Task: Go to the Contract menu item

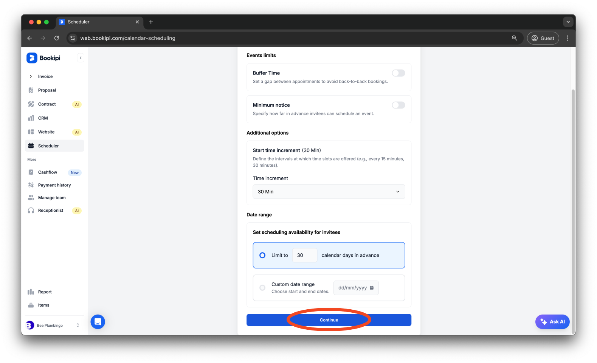Action: [x=47, y=104]
